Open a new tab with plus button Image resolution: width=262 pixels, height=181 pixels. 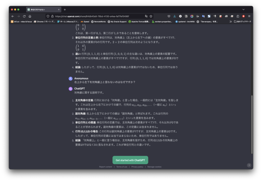click(65, 9)
